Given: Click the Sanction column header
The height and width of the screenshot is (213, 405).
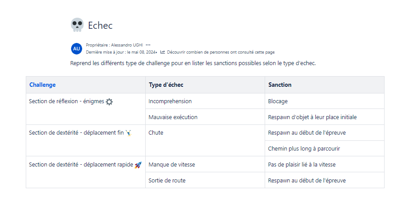Looking at the screenshot, I should 280,85.
